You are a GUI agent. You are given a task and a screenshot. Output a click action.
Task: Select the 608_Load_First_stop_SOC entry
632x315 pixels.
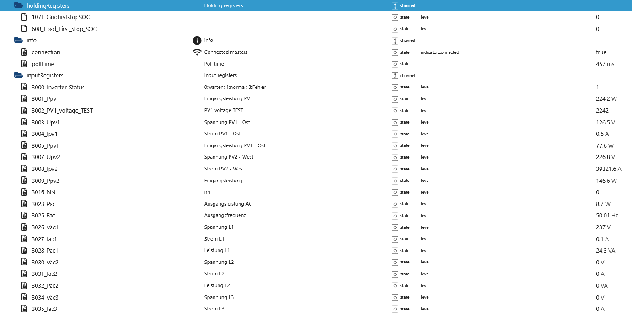pyautogui.click(x=64, y=29)
